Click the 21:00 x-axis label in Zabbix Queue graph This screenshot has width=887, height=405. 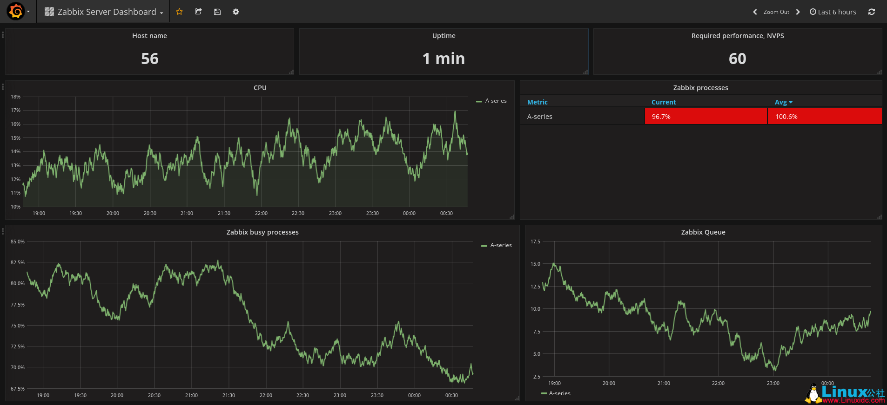[664, 383]
